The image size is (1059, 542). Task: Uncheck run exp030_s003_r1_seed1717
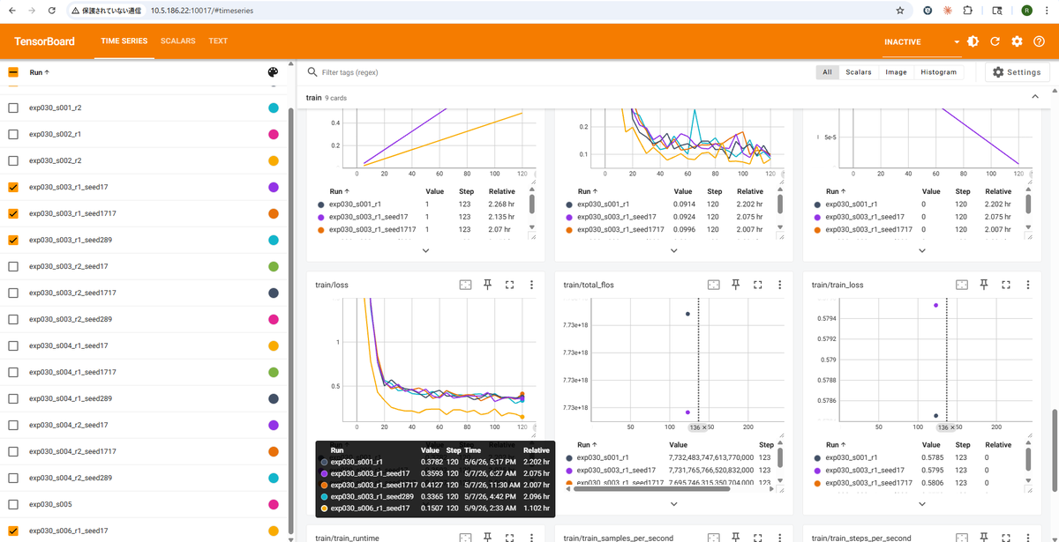pos(13,213)
